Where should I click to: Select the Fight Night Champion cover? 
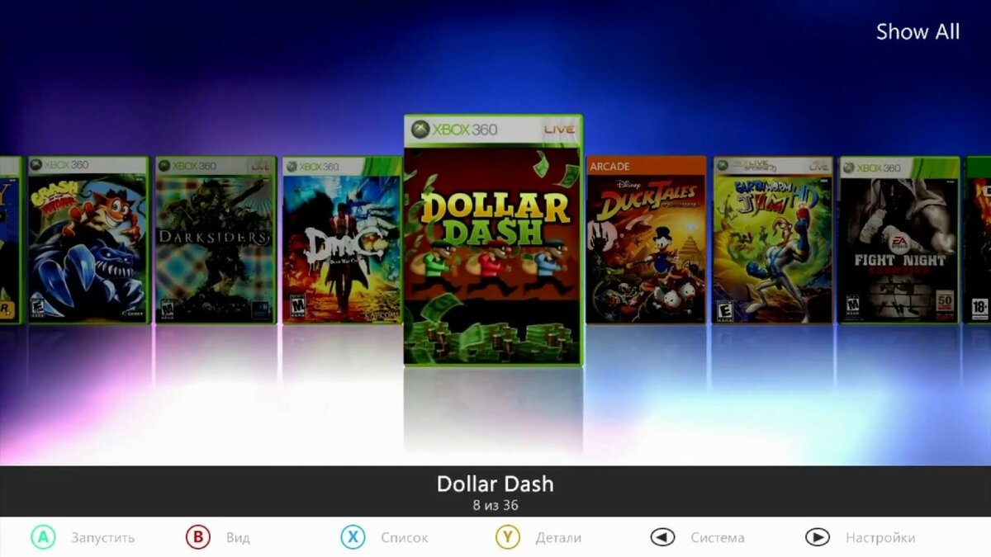pos(899,240)
